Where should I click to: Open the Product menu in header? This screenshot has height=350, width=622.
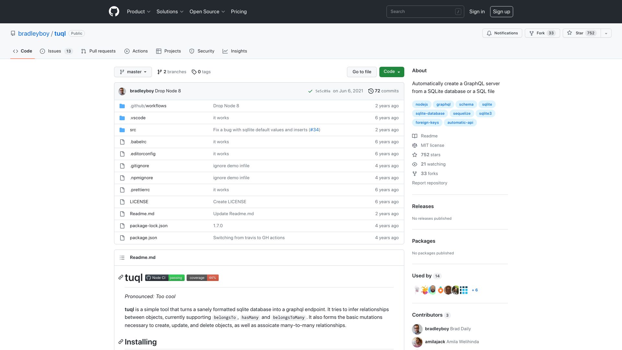tap(139, 12)
